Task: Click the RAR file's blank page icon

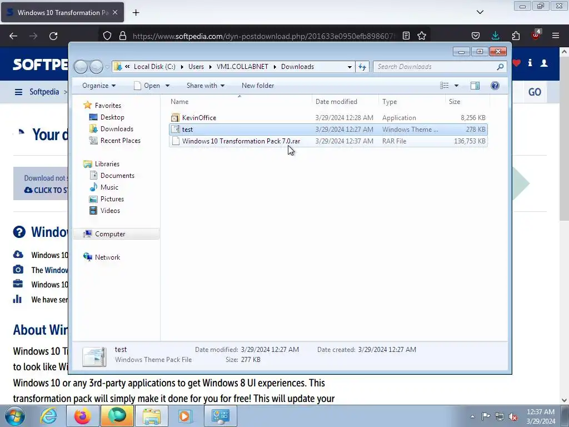Action: pyautogui.click(x=176, y=141)
